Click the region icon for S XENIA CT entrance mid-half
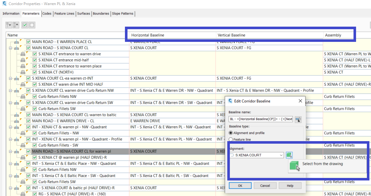The width and height of the screenshot is (371, 196). point(23,60)
